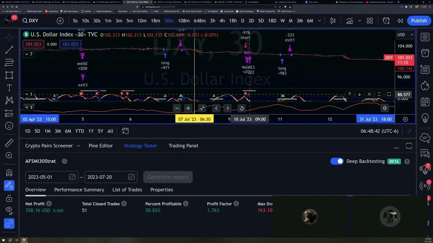Open the candlestick chart style menu

333,21
